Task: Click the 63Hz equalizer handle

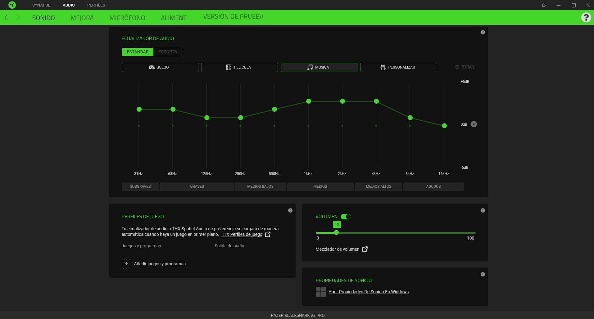Action: 173,109
